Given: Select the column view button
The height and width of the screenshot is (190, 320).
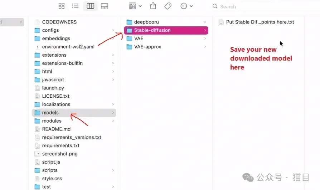Looking at the screenshot, I should [x=90, y=6].
